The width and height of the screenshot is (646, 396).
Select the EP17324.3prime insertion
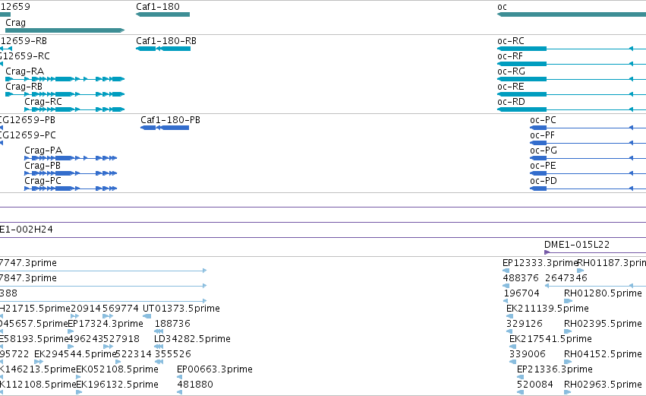click(x=71, y=331)
